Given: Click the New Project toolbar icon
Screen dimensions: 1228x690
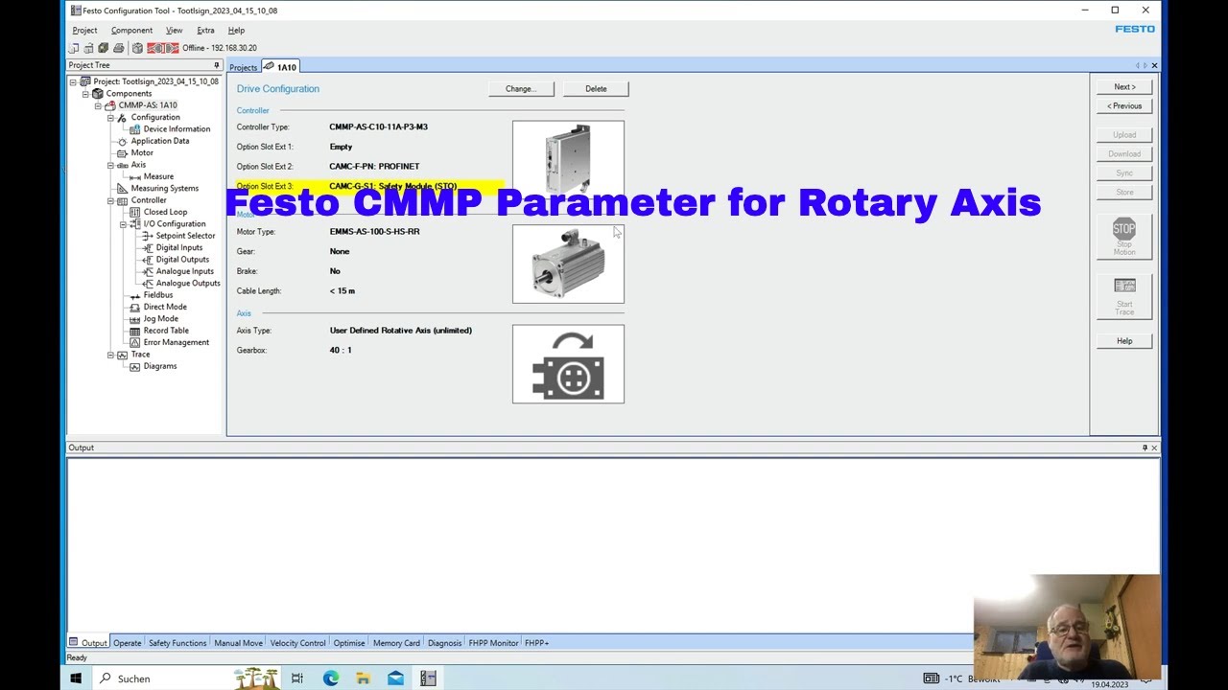Looking at the screenshot, I should pyautogui.click(x=74, y=48).
